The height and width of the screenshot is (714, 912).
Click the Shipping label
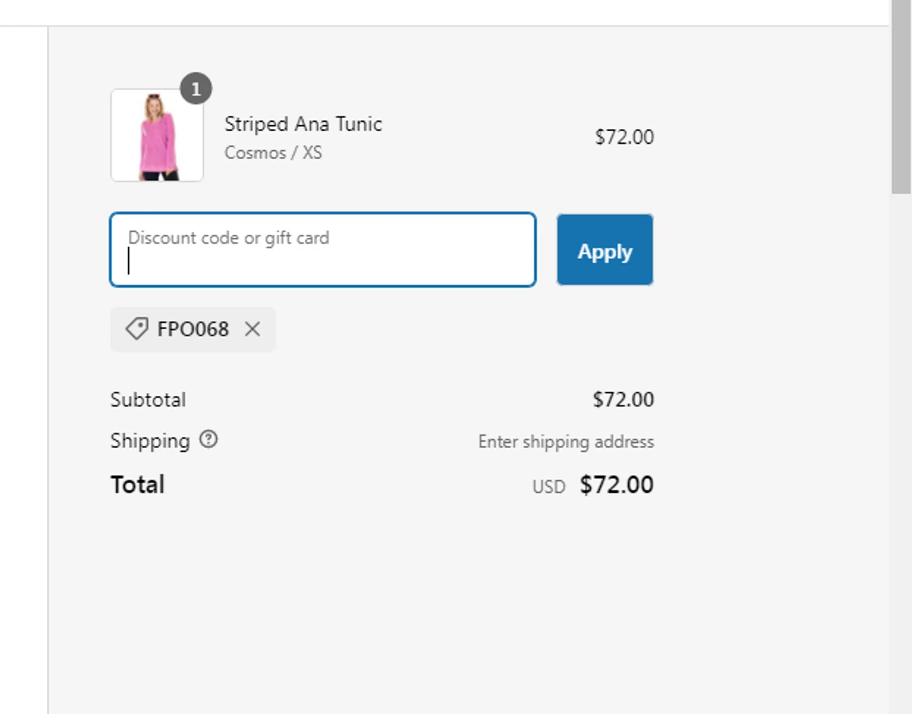(x=150, y=441)
